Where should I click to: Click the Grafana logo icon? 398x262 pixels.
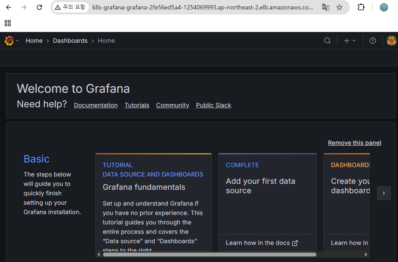9,41
